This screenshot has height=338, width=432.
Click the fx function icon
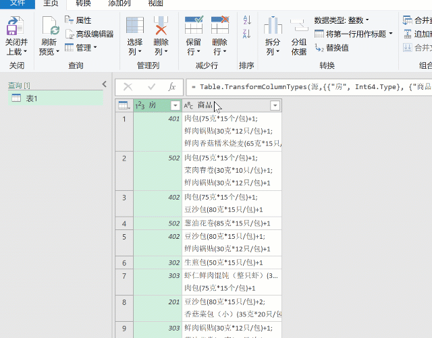171,87
